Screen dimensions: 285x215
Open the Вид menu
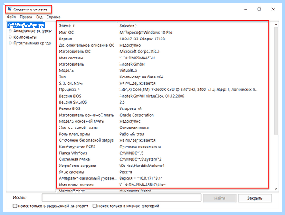coord(39,17)
